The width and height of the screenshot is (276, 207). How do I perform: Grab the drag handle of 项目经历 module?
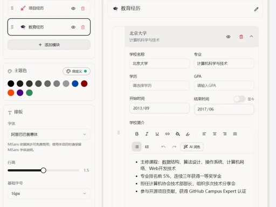[12, 8]
